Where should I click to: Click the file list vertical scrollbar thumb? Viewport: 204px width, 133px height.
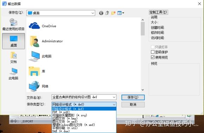(142, 29)
